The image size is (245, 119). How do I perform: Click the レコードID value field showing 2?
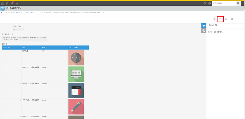[19, 30]
